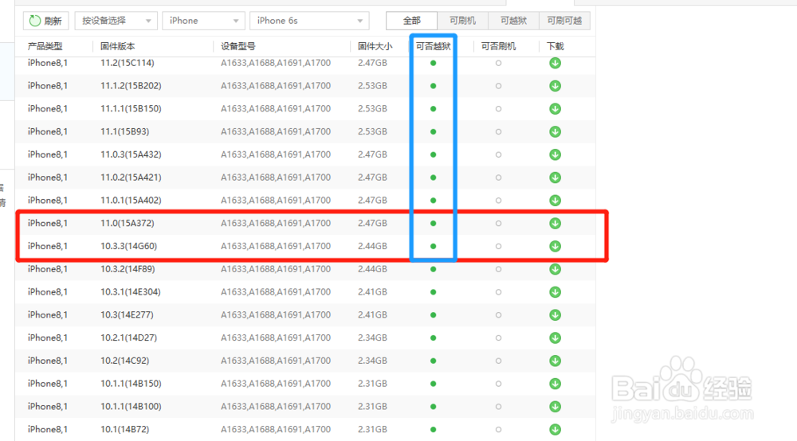Click the 下载 column header
The height and width of the screenshot is (441, 797).
pyautogui.click(x=555, y=46)
